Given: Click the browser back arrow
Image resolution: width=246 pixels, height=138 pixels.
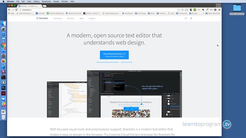Looking at the screenshot, I should coord(9,10).
